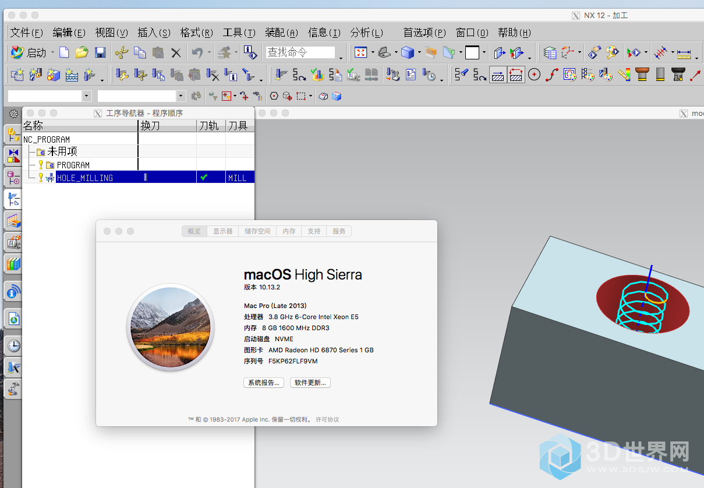
Task: Open the Operation Navigator sidebar tab
Action: 13,199
